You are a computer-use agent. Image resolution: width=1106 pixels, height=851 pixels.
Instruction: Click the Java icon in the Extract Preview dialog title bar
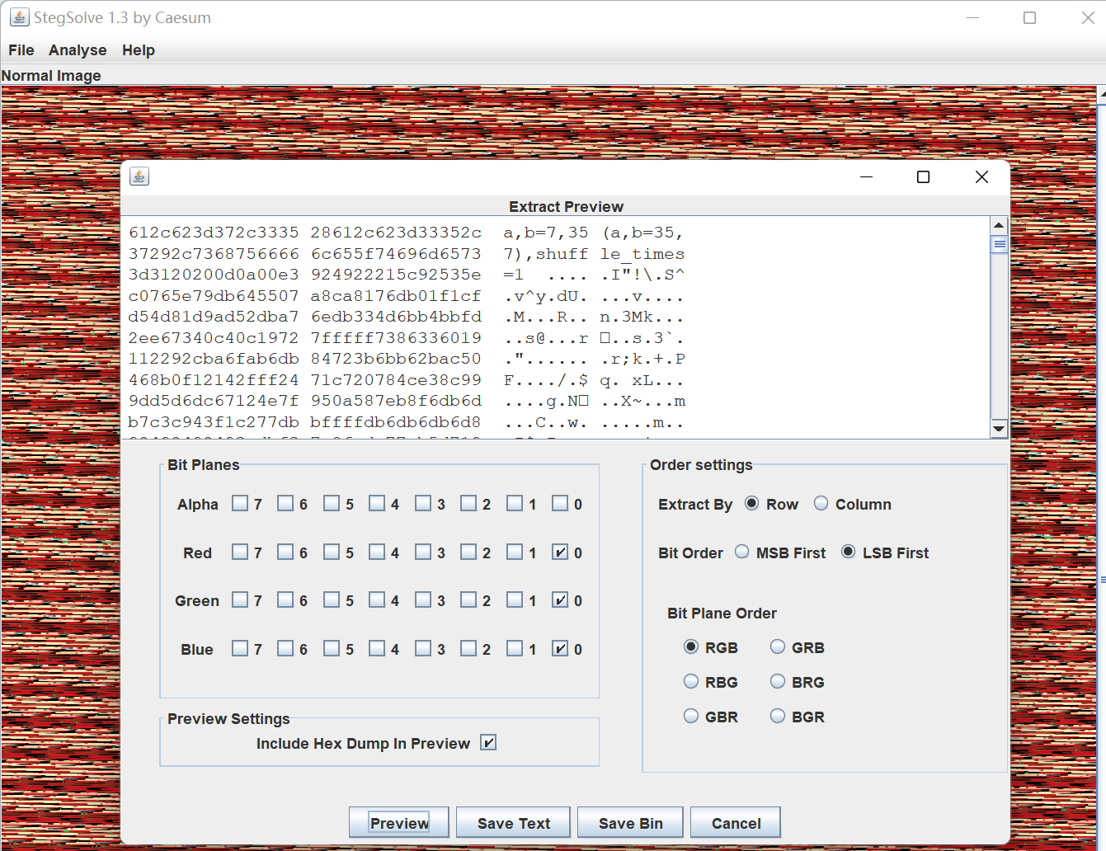(x=139, y=176)
